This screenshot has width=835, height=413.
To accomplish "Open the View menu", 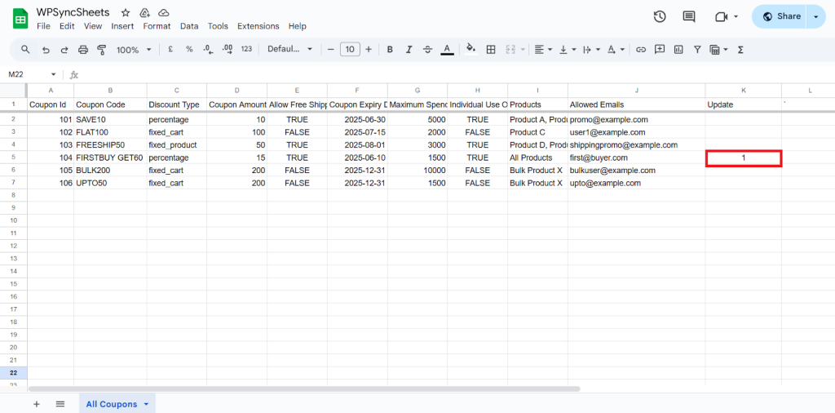I will click(93, 26).
